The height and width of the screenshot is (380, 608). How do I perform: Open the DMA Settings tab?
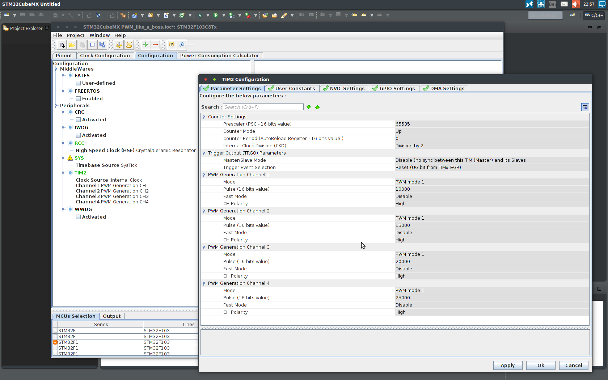click(x=444, y=89)
